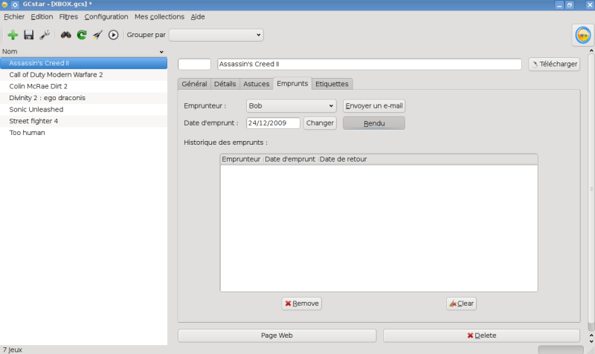
Task: Save the collection with the floppy disk icon
Action: [x=29, y=35]
